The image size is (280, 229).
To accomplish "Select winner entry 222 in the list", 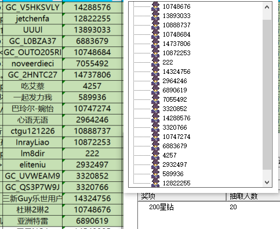I will pyautogui.click(x=168, y=62).
